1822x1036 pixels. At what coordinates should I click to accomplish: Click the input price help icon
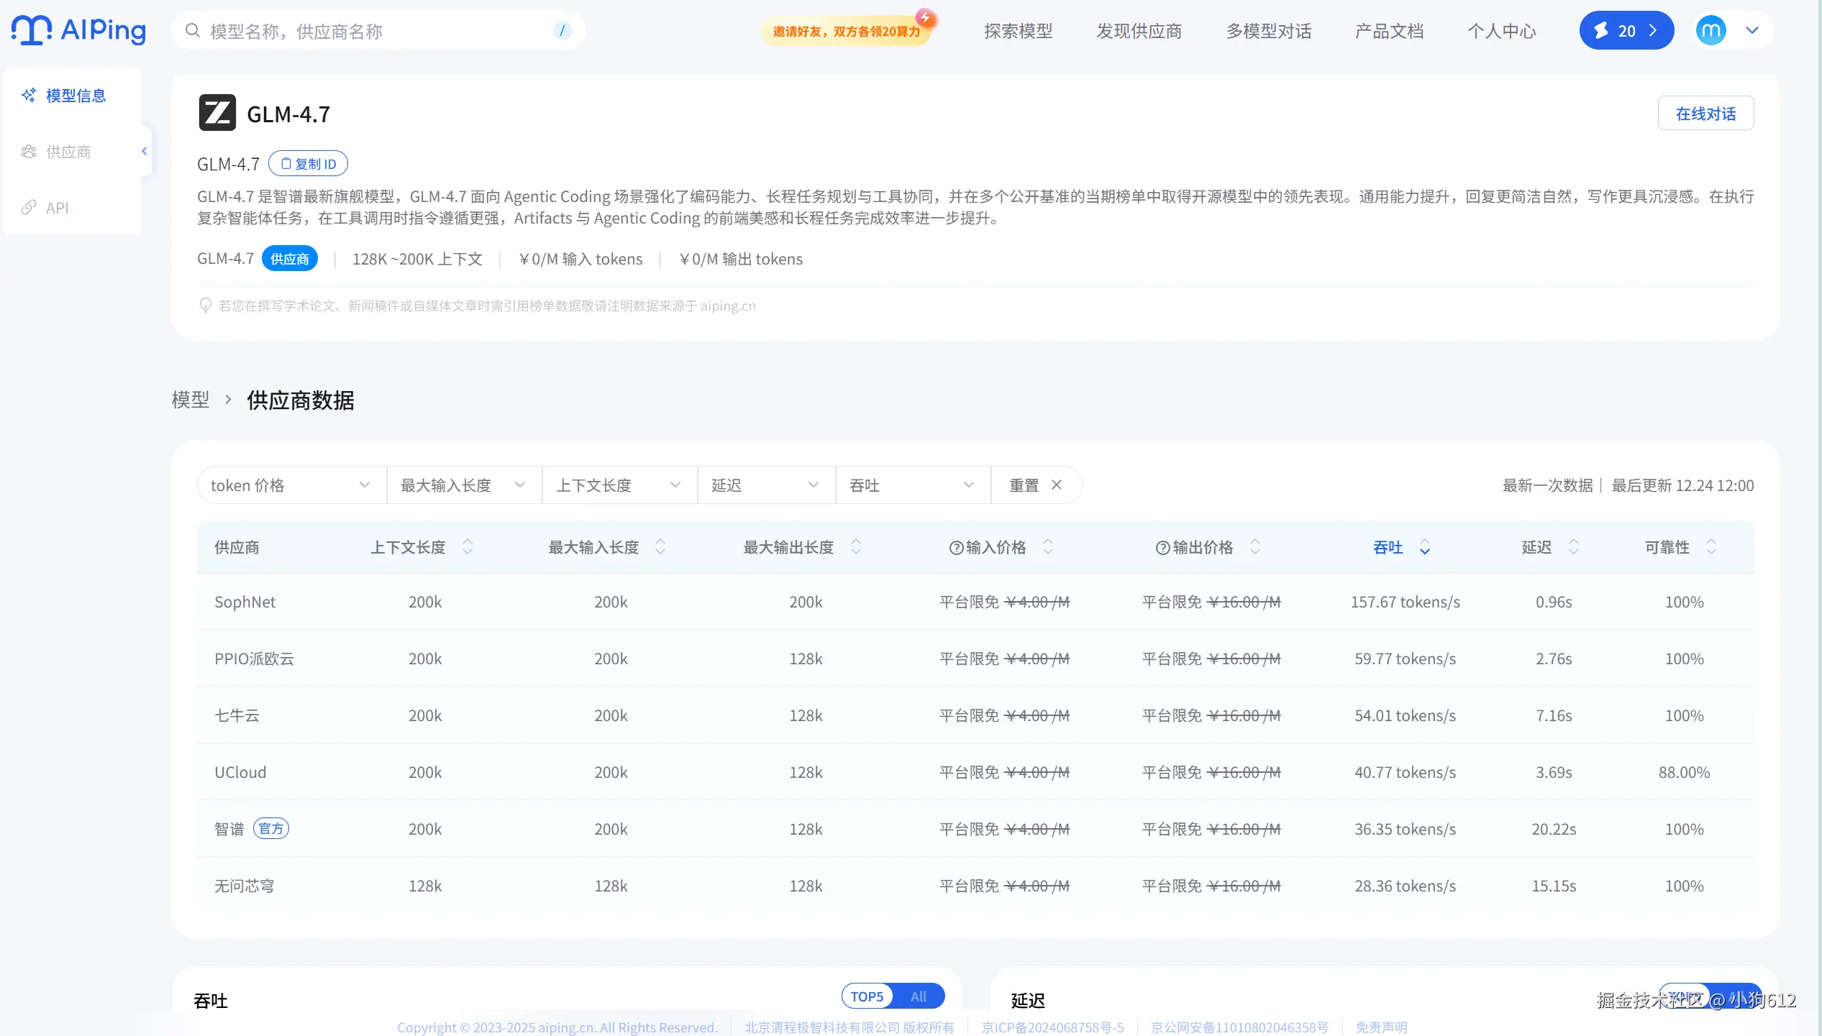point(956,548)
